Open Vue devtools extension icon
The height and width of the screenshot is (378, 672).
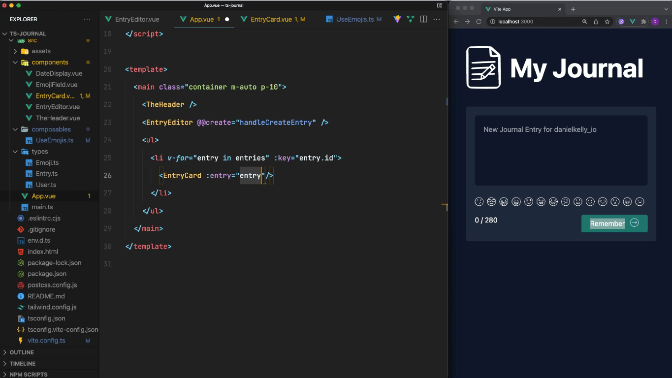tap(632, 22)
